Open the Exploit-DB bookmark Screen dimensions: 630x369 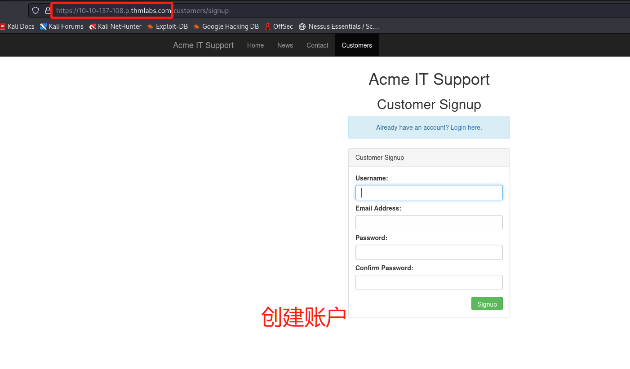168,26
